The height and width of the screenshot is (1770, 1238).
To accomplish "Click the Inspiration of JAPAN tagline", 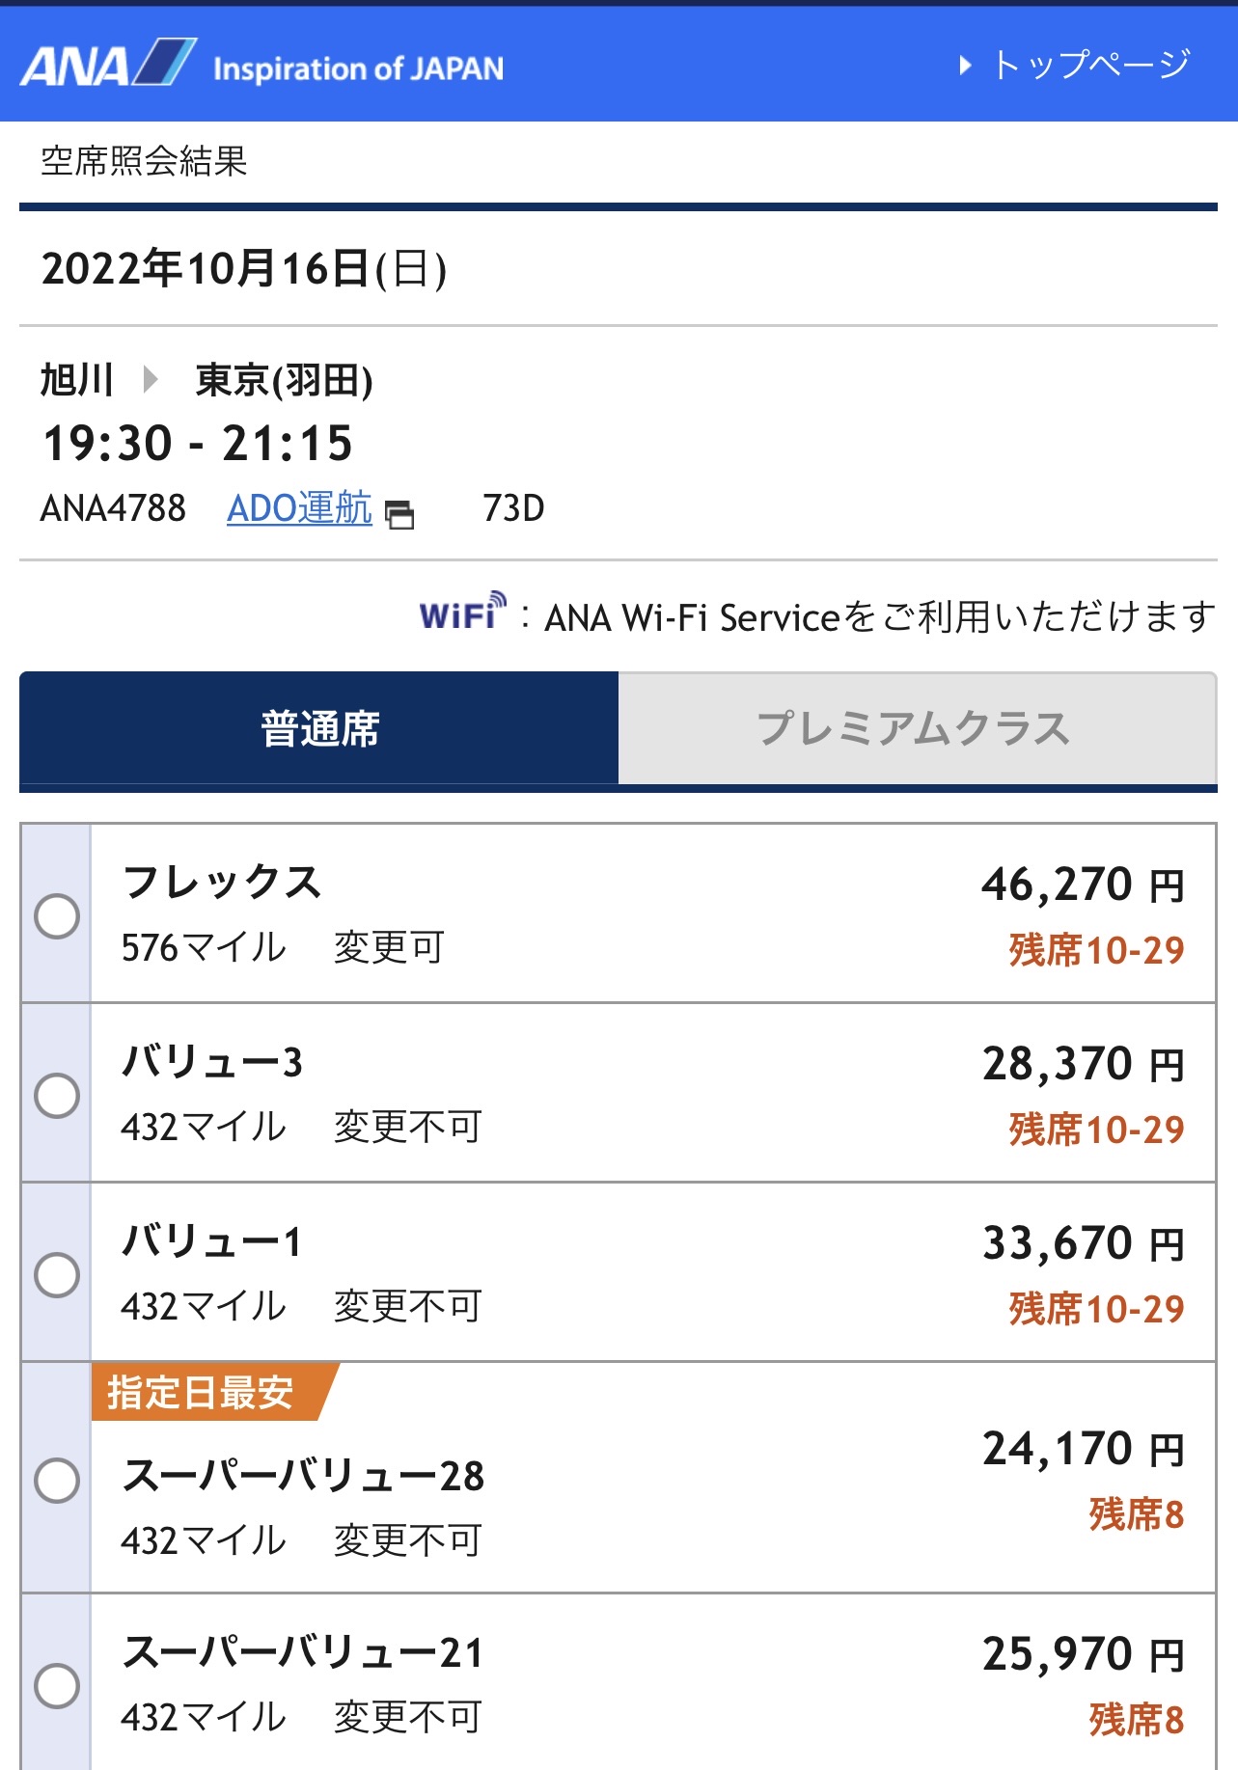I will [x=358, y=68].
